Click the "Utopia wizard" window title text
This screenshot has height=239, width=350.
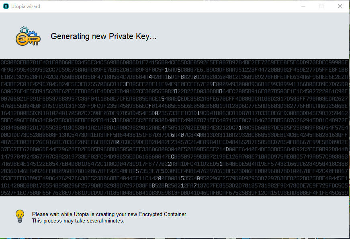coord(26,6)
